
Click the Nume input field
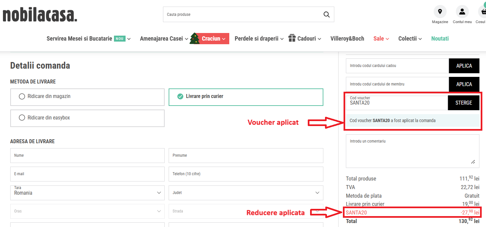[87, 155]
